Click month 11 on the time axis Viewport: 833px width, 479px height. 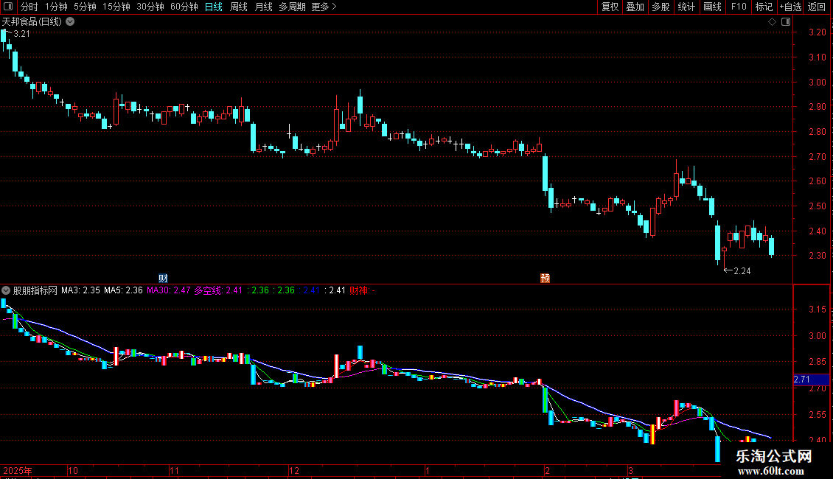tap(174, 470)
